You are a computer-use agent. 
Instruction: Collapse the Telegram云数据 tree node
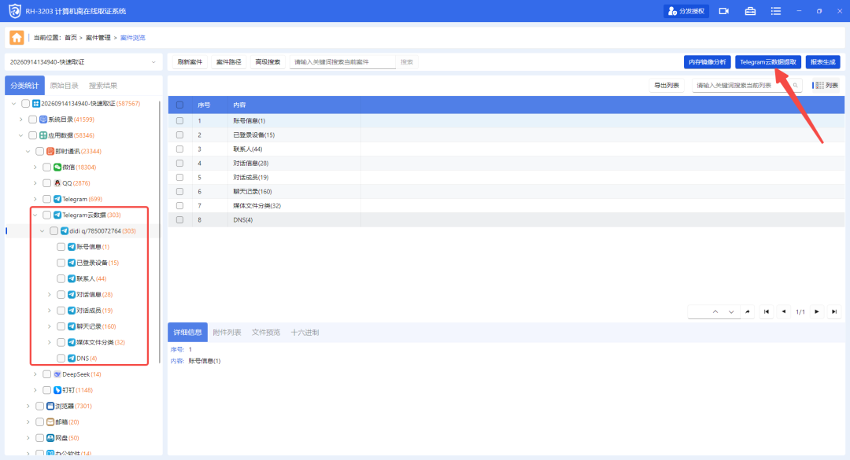35,215
